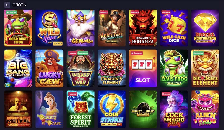Select the Mental slot thumbnail

point(18,109)
